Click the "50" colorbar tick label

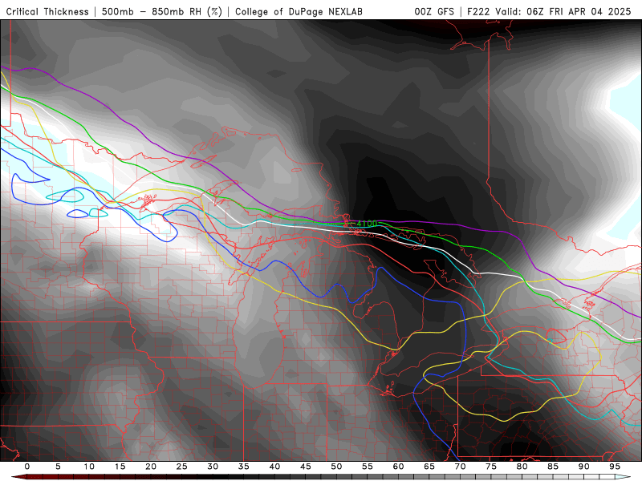pos(336,467)
